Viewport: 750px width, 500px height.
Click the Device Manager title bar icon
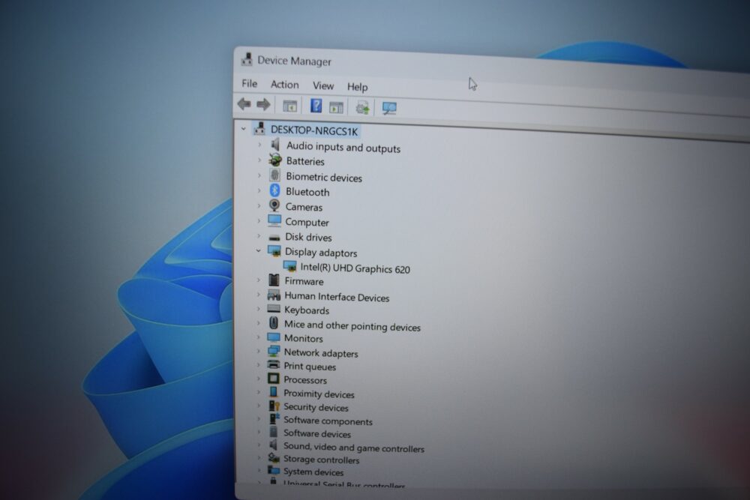pyautogui.click(x=247, y=59)
